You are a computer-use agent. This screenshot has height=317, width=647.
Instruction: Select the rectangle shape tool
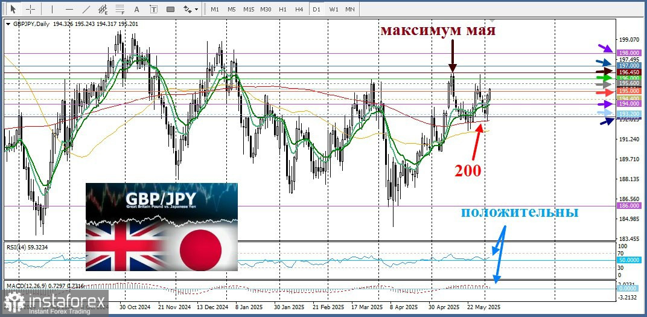coord(170,8)
